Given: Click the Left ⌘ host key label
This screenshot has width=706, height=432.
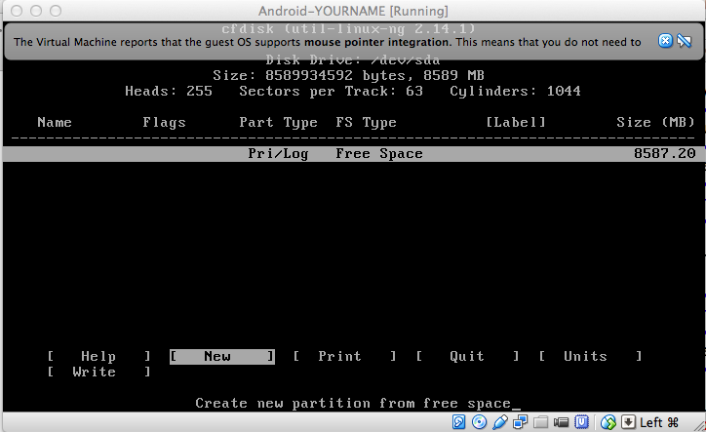Looking at the screenshot, I should point(659,422).
